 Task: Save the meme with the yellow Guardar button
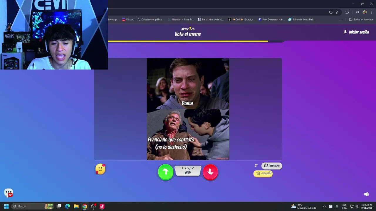point(263,173)
